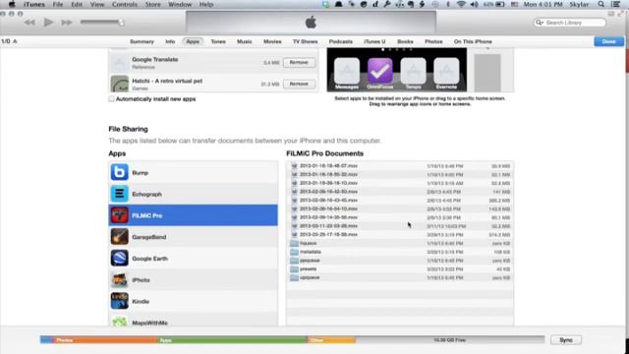Click the yellow Other capacity segment
This screenshot has width=629, height=354.
click(331, 340)
